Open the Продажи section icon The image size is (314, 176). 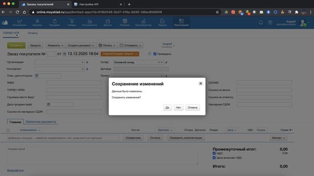(54, 21)
